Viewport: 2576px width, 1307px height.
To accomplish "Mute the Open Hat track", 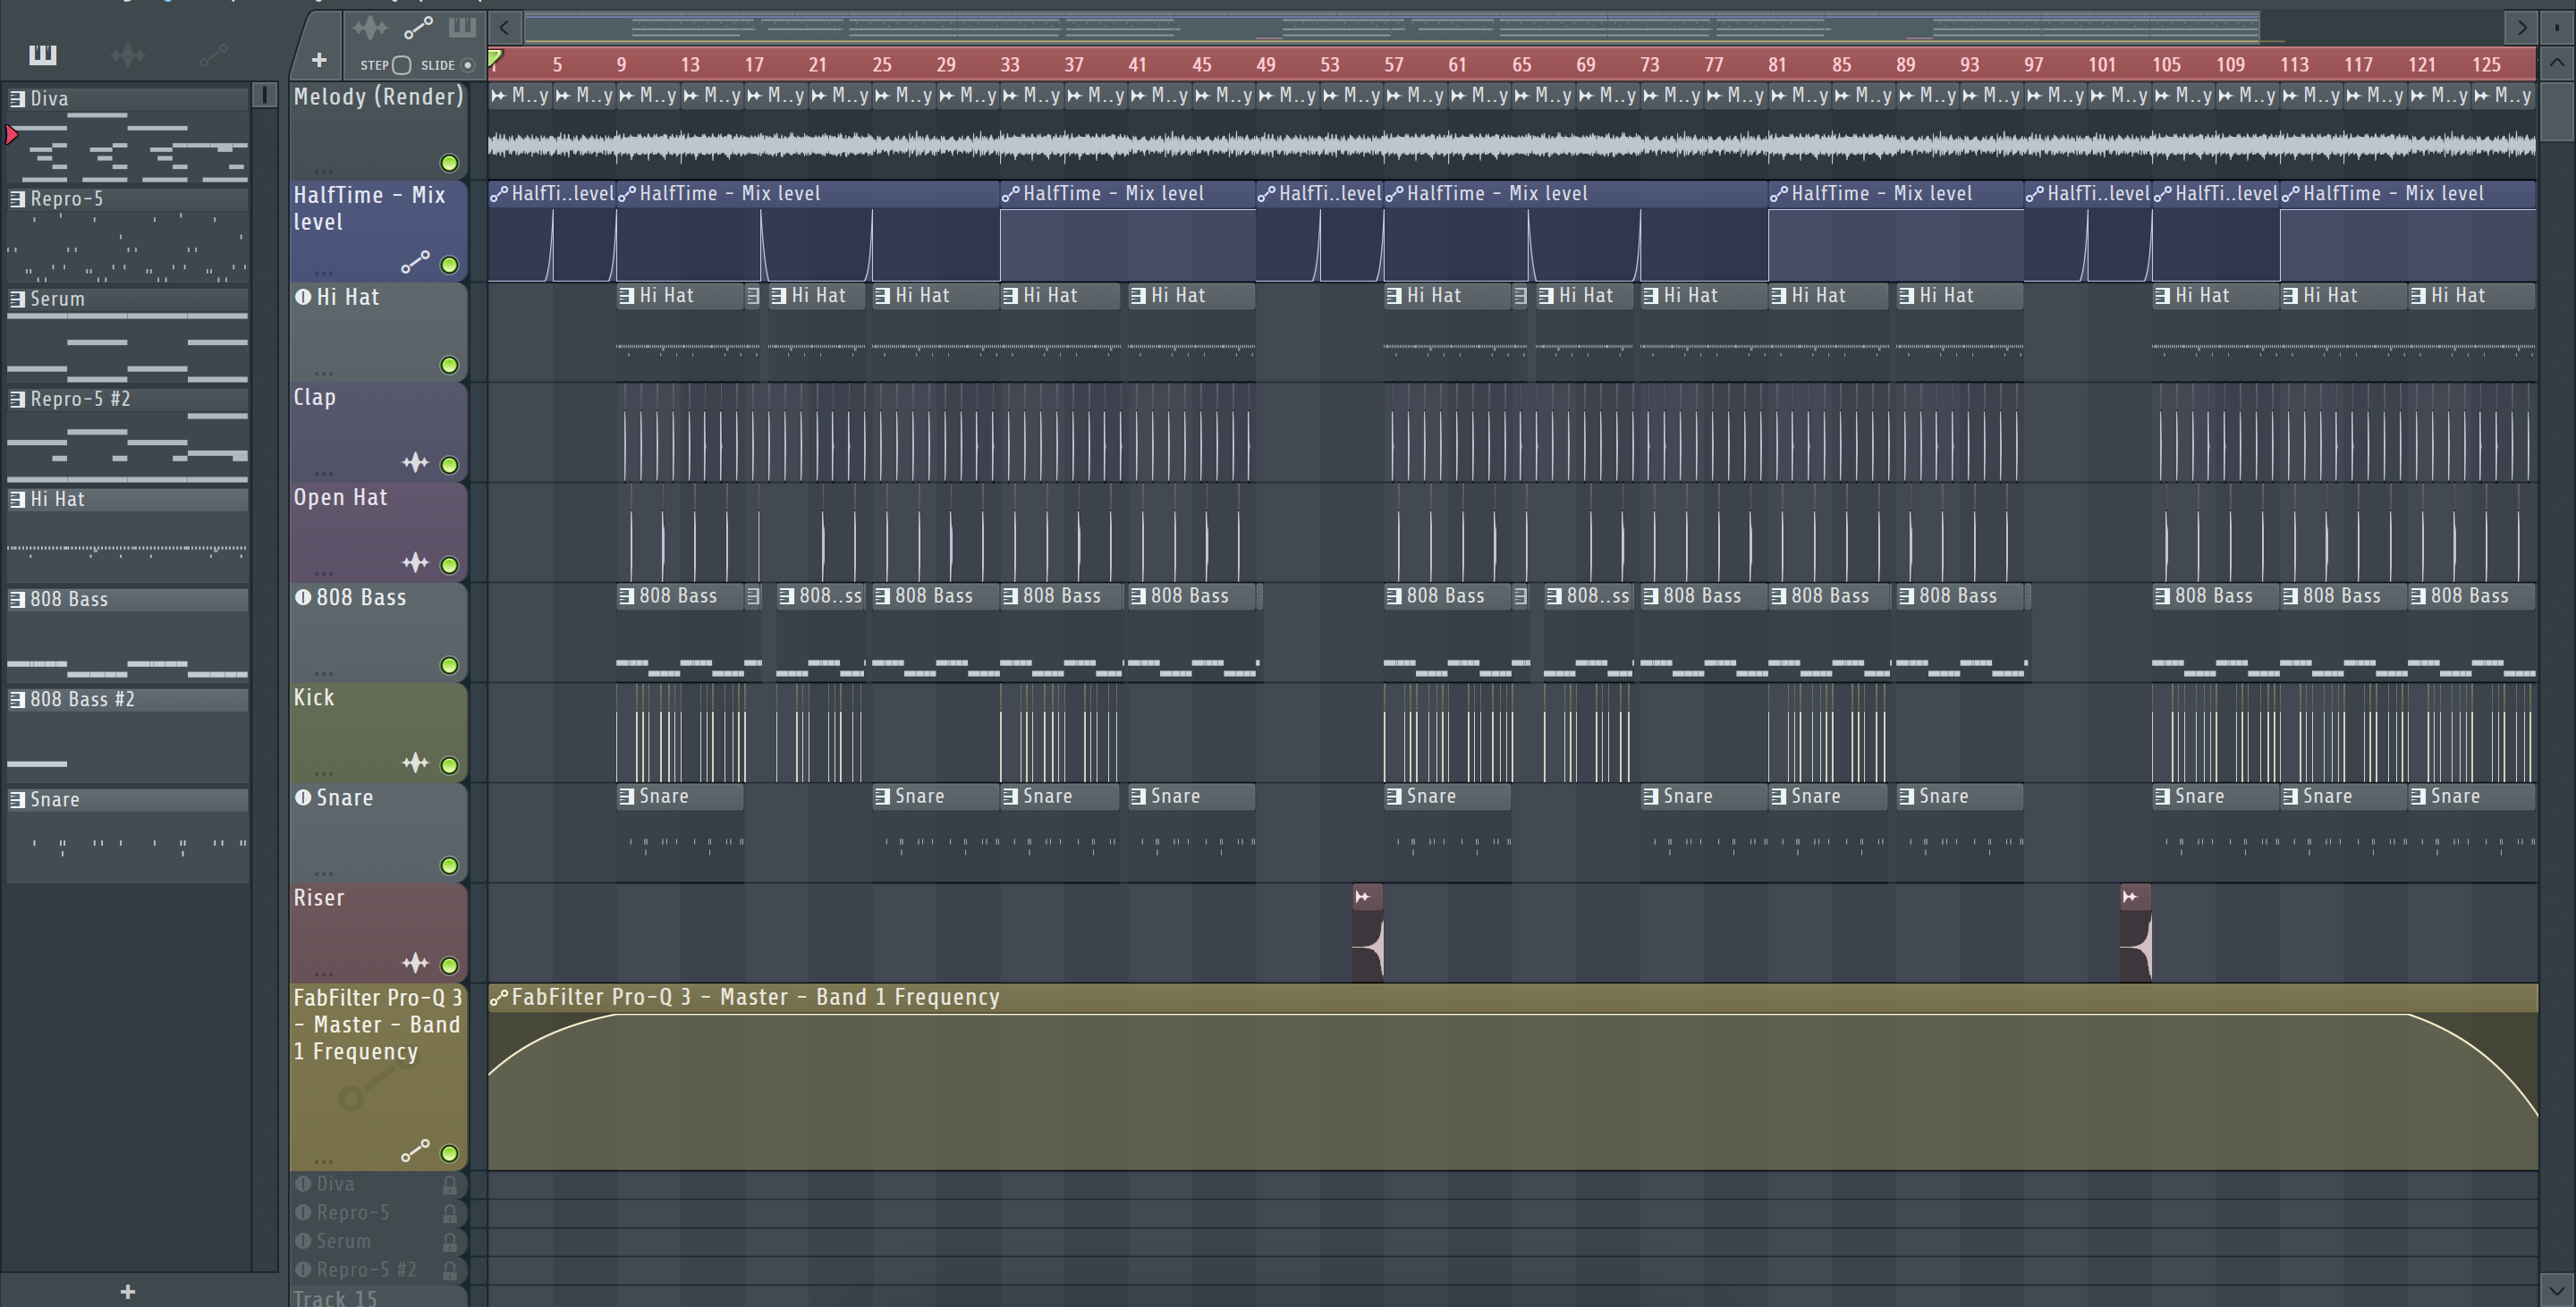I will point(449,565).
